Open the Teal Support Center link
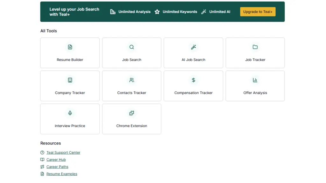 [63, 152]
